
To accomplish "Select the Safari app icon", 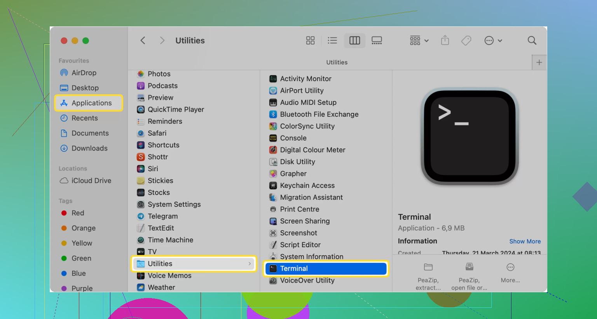I will [141, 133].
